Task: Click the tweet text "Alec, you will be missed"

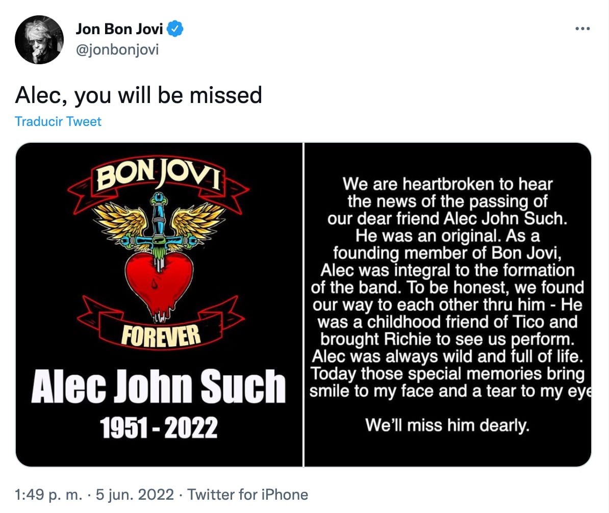Action: (139, 95)
